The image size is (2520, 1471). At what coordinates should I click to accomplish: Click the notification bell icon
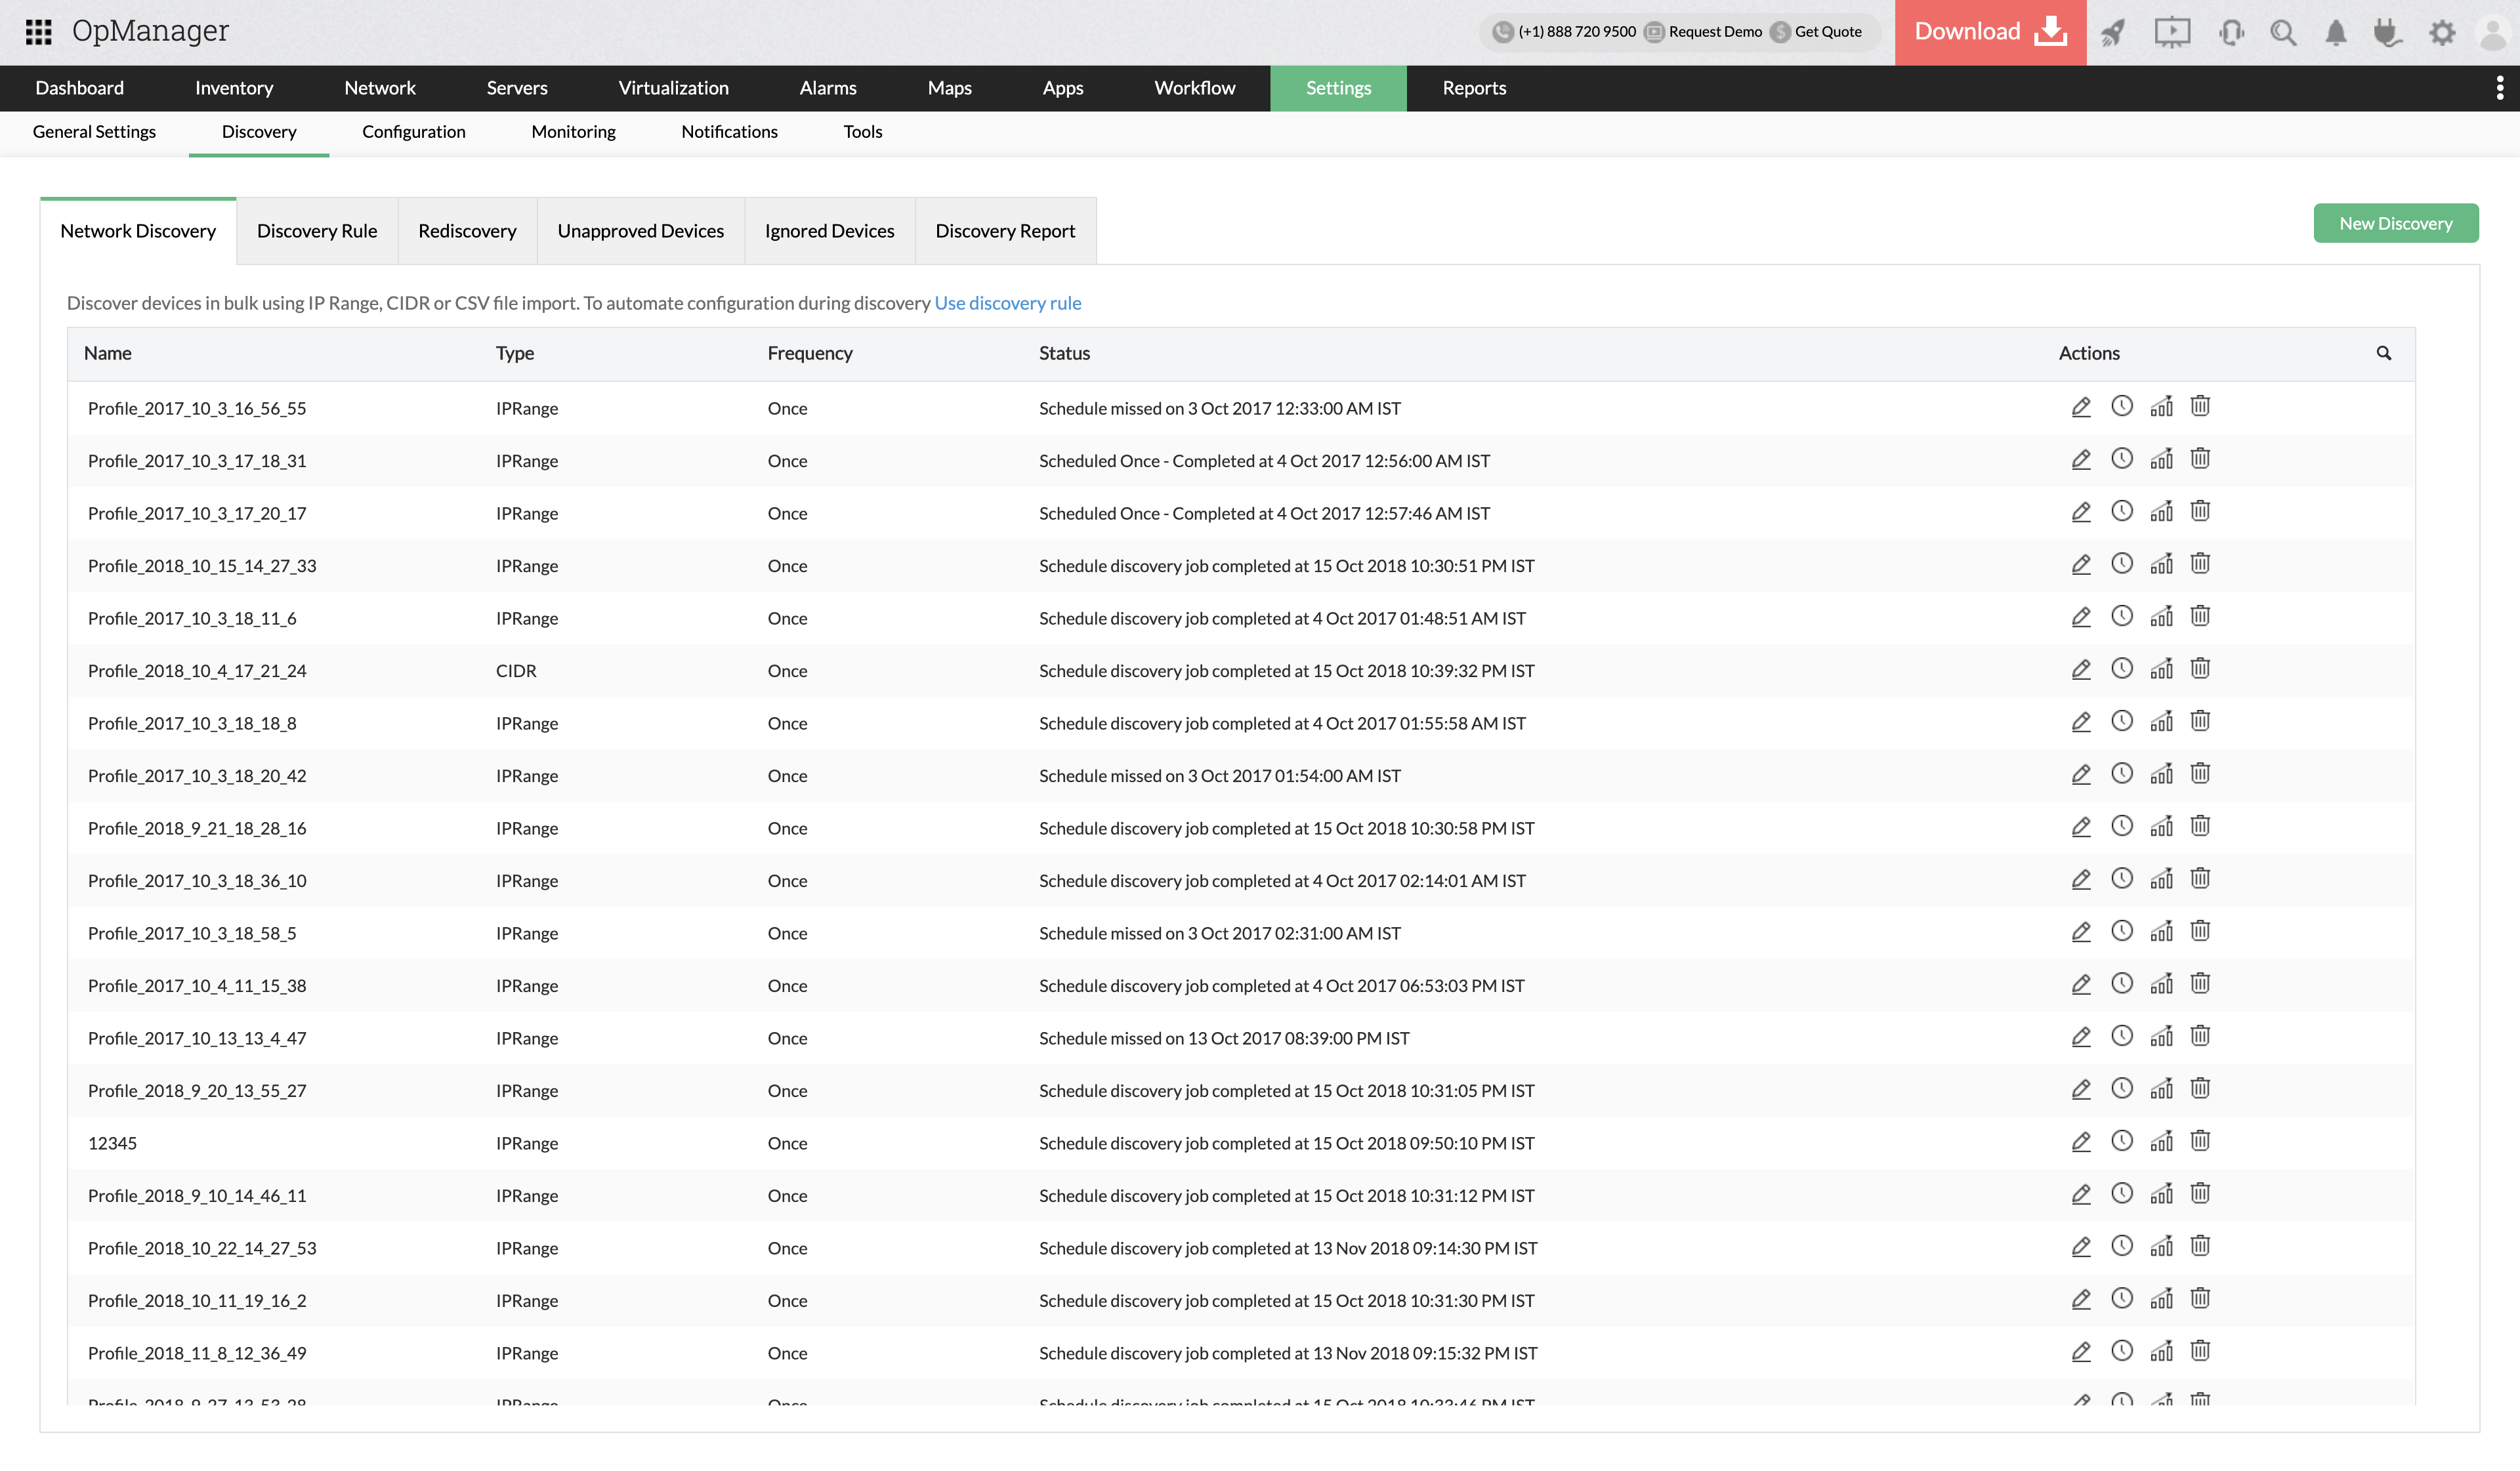coord(2336,33)
